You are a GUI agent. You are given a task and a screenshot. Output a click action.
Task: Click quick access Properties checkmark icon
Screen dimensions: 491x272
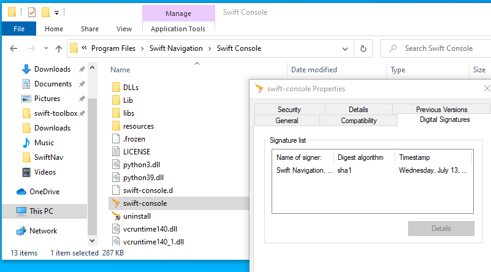(32, 12)
